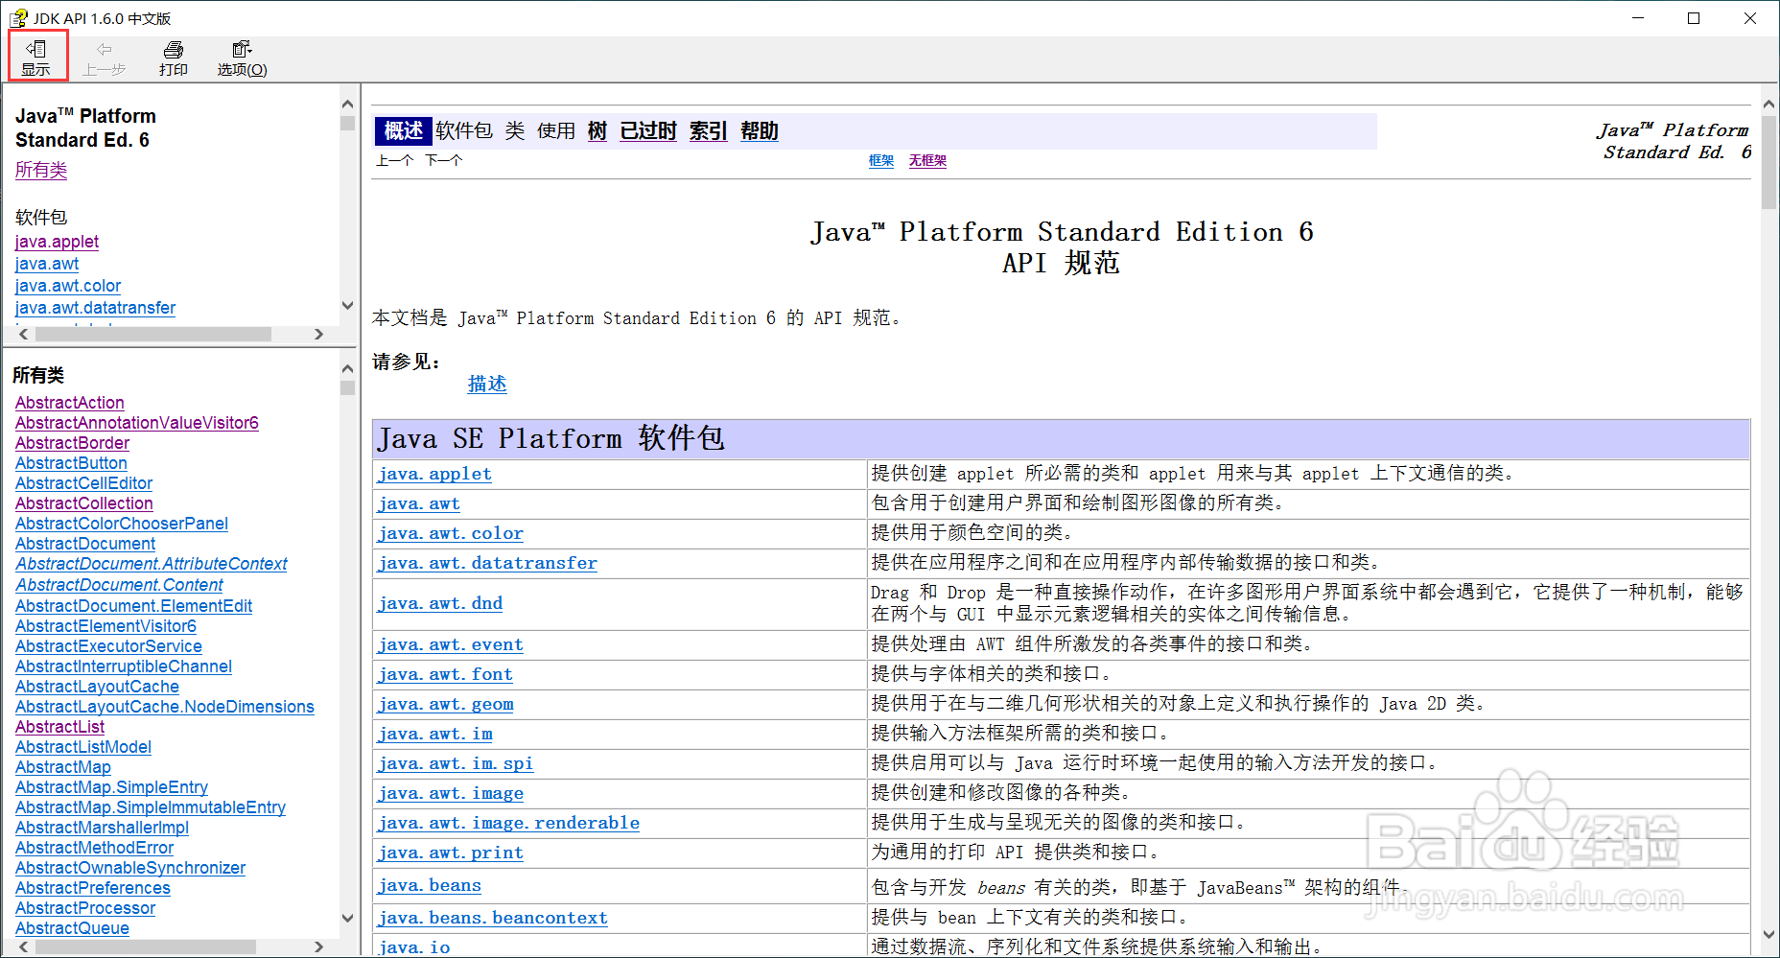Viewport: 1780px width, 958px height.
Task: Open the java.beans package link
Action: coord(428,885)
